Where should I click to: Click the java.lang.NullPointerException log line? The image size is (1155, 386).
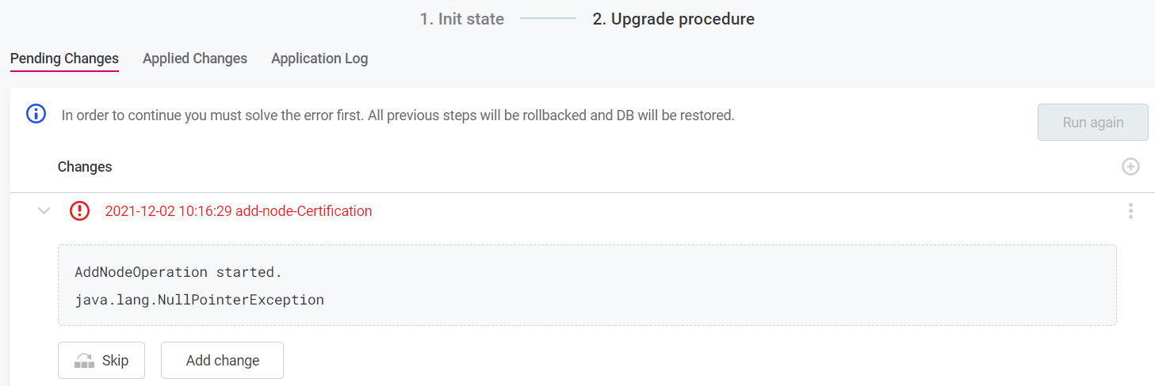(x=199, y=300)
